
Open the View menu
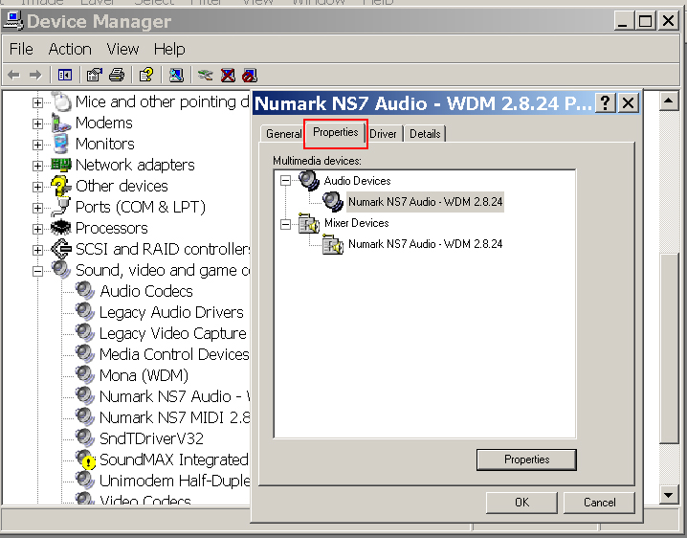(122, 49)
